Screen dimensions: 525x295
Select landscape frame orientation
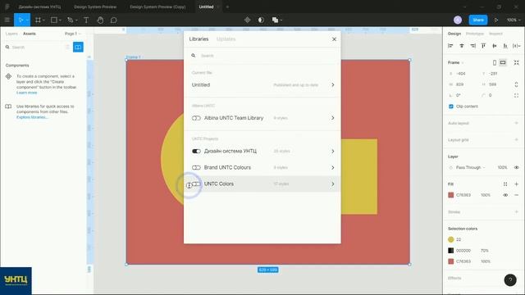(x=503, y=62)
